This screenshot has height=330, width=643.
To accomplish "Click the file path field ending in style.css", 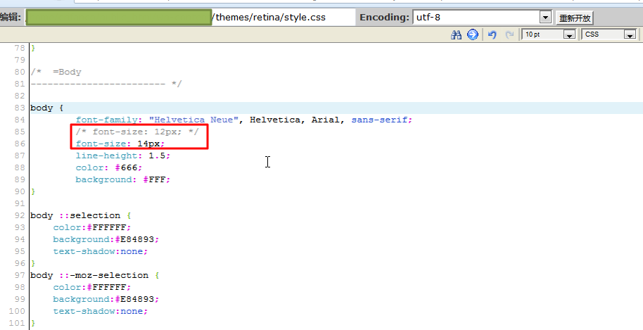I will [x=191, y=17].
